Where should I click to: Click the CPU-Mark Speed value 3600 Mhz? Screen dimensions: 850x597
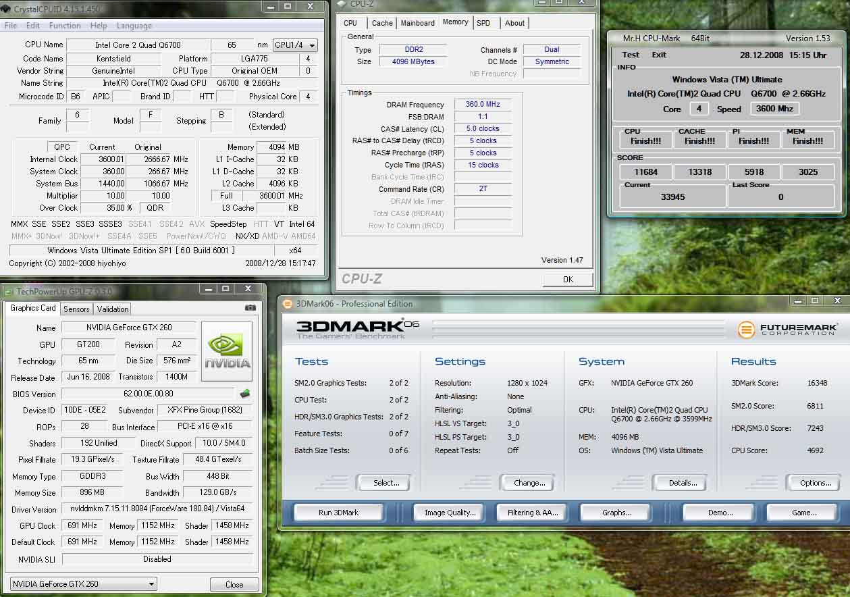(x=774, y=109)
